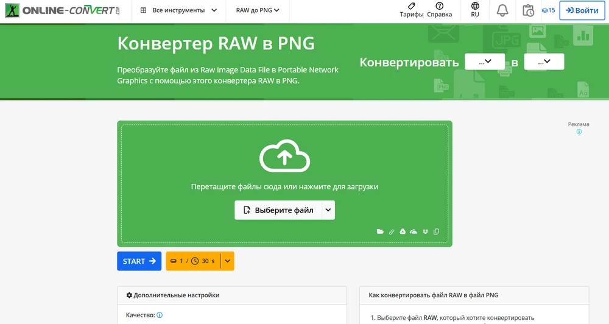Import file from OneDrive cloud icon
This screenshot has height=324, width=609.
[x=414, y=232]
